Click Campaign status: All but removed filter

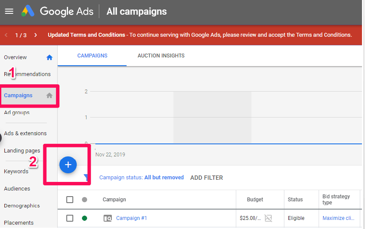141,178
